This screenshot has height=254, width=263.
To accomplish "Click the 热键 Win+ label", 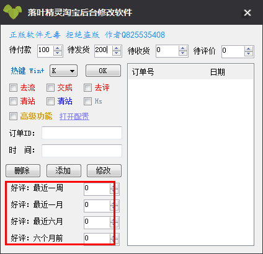I will click(27, 71).
